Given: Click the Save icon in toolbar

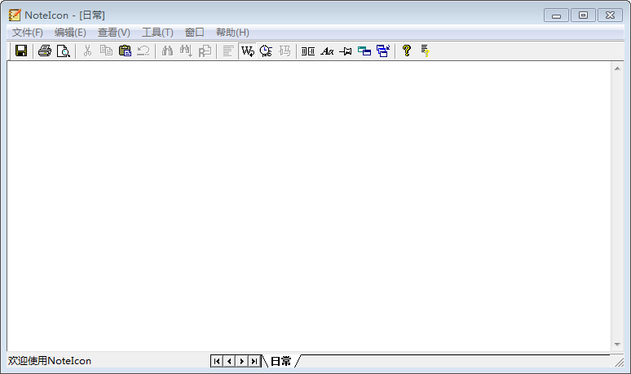Looking at the screenshot, I should pos(21,51).
